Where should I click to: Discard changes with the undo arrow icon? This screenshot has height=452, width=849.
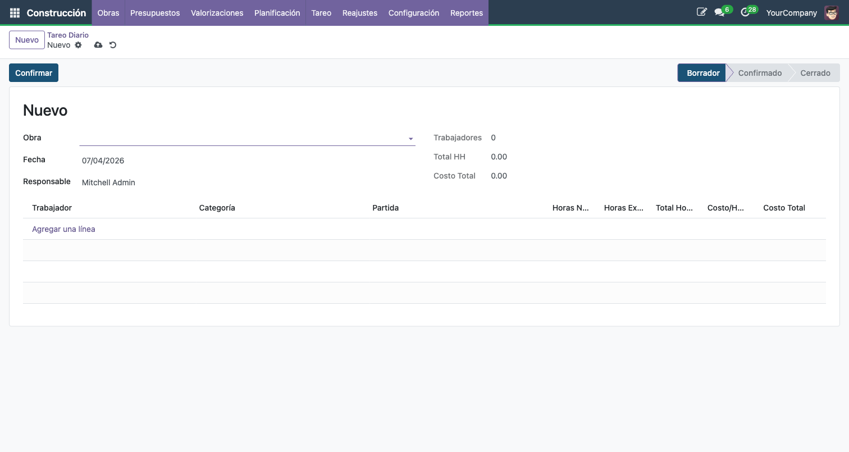pyautogui.click(x=113, y=45)
